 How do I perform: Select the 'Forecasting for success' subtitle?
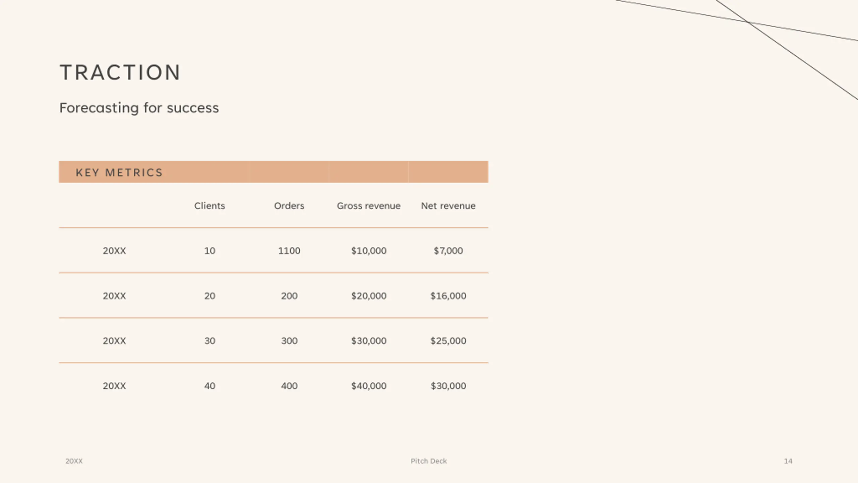139,108
